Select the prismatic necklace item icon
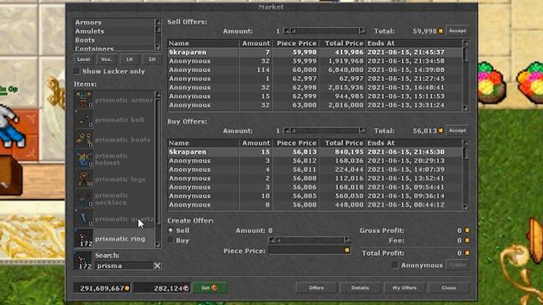 pos(83,199)
